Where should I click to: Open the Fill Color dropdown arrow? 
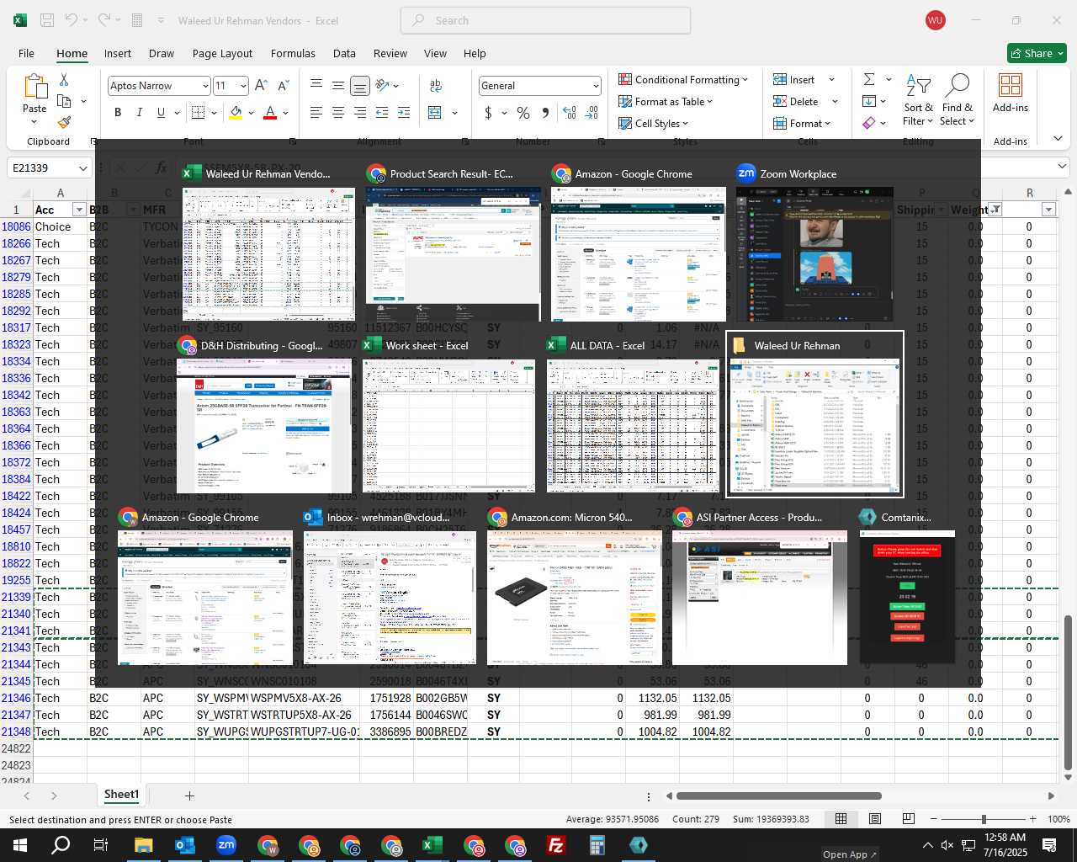point(251,113)
